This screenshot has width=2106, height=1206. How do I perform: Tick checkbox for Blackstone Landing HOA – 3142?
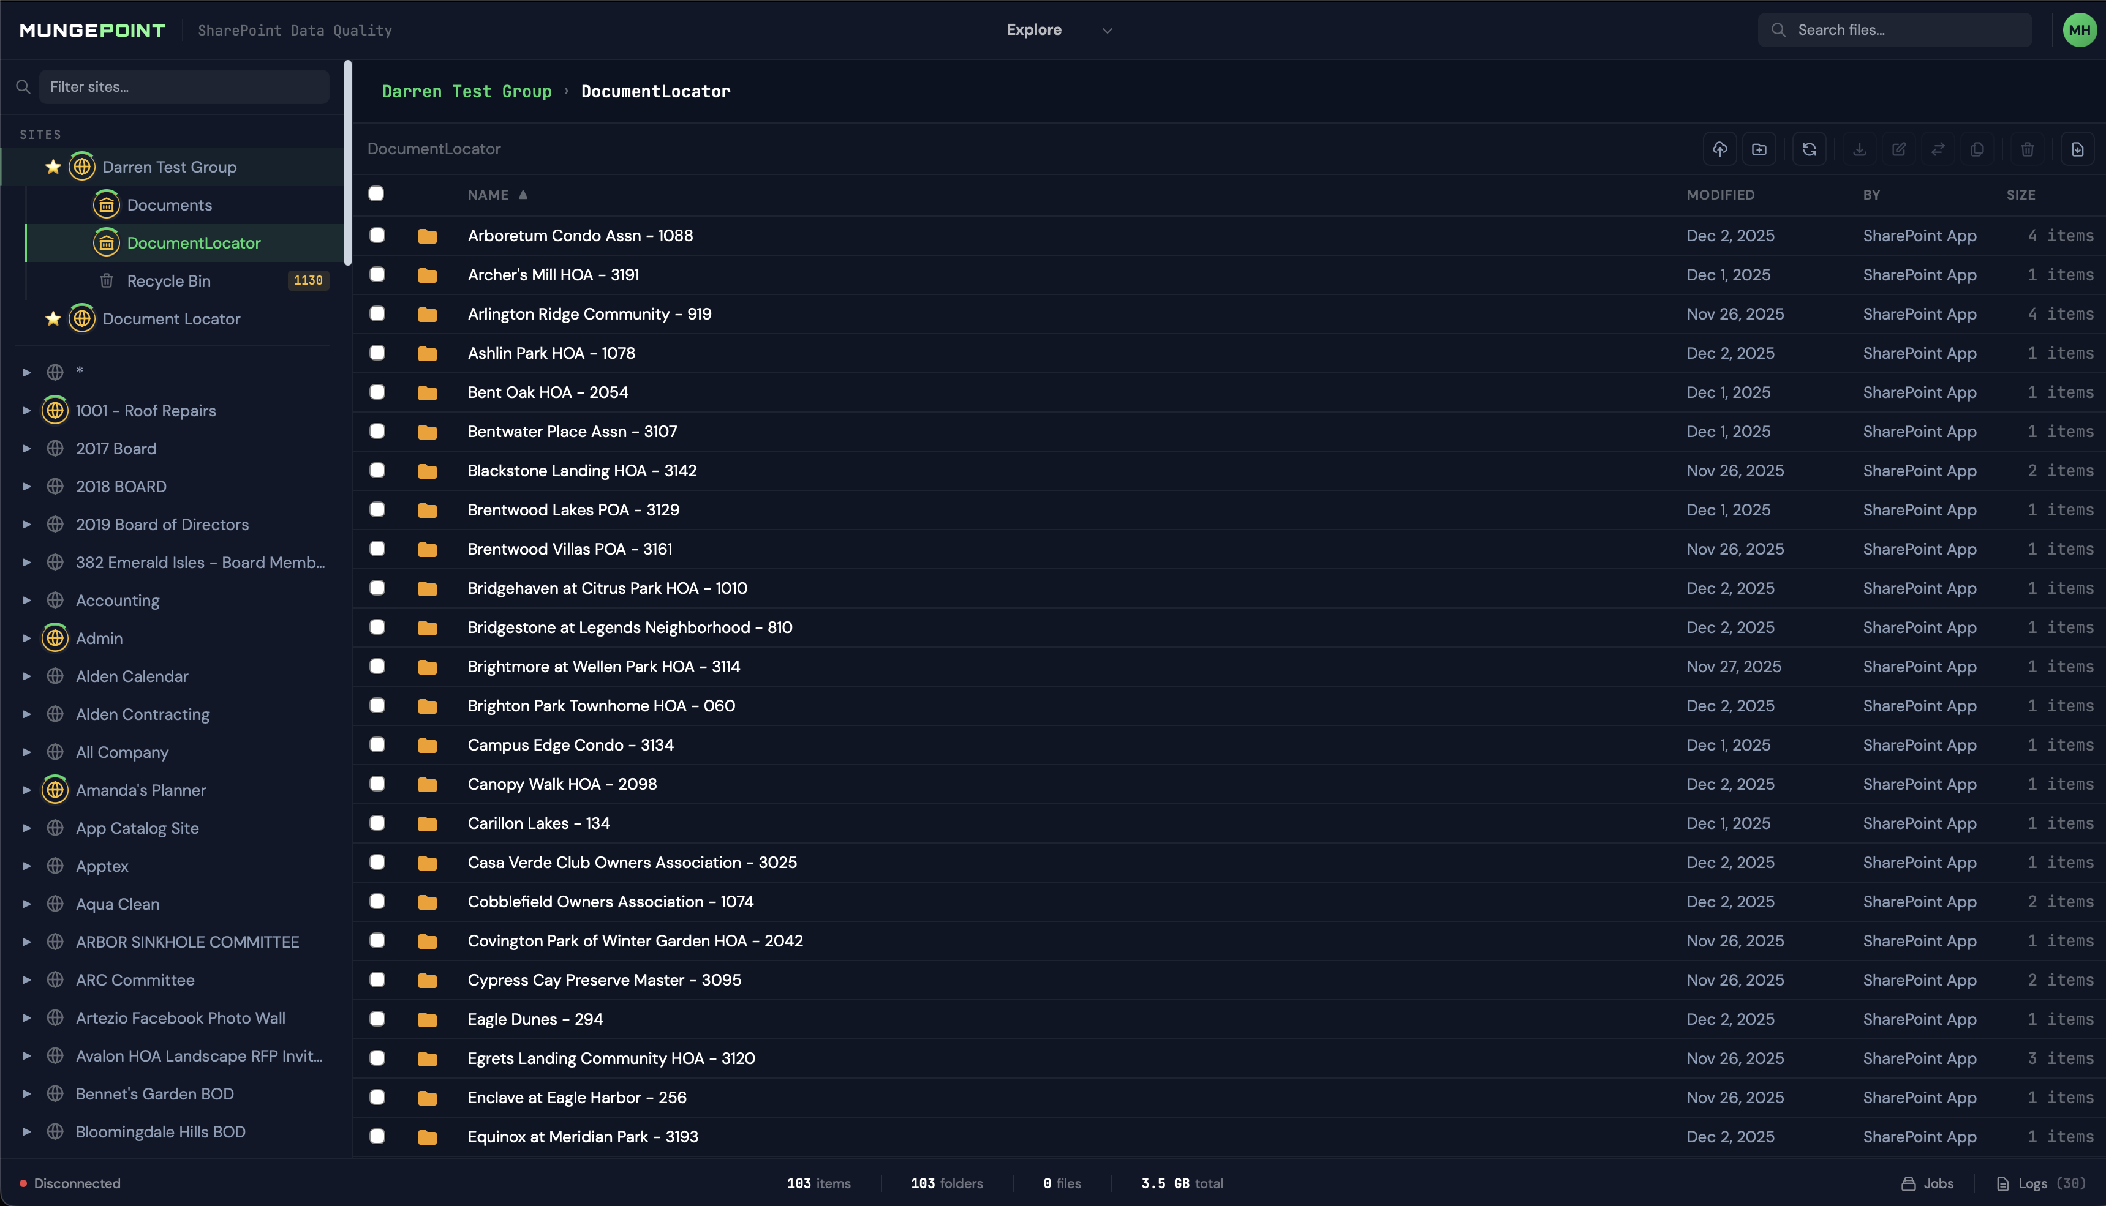point(377,471)
